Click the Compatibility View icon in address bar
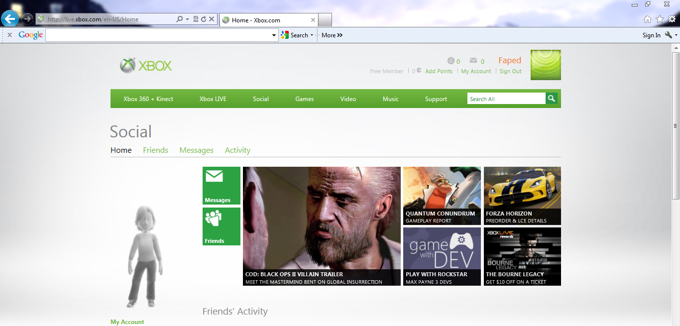Screen dimensions: 680x326 (196, 19)
